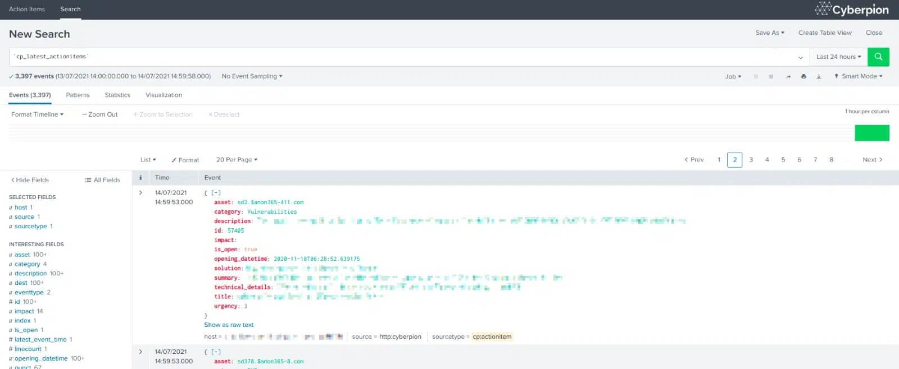Go to results page 3
Screen dimensions: 899x369
coord(751,160)
